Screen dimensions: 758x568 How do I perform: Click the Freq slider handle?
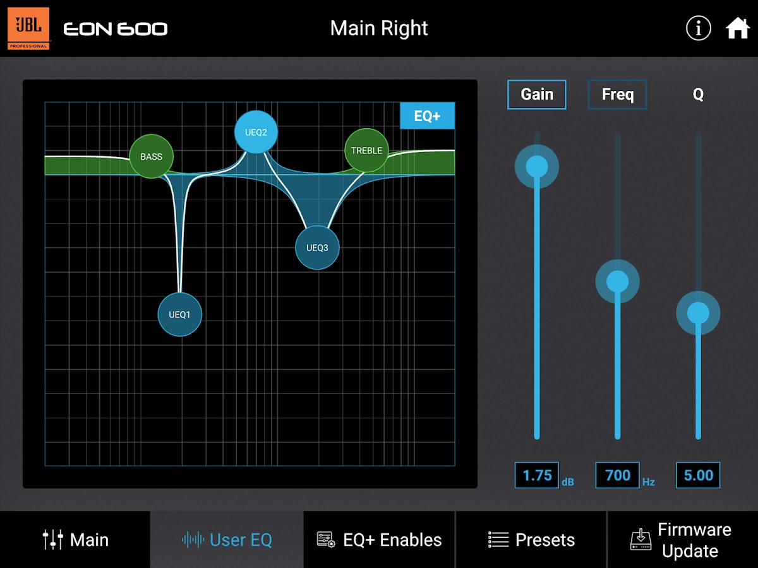coord(618,281)
